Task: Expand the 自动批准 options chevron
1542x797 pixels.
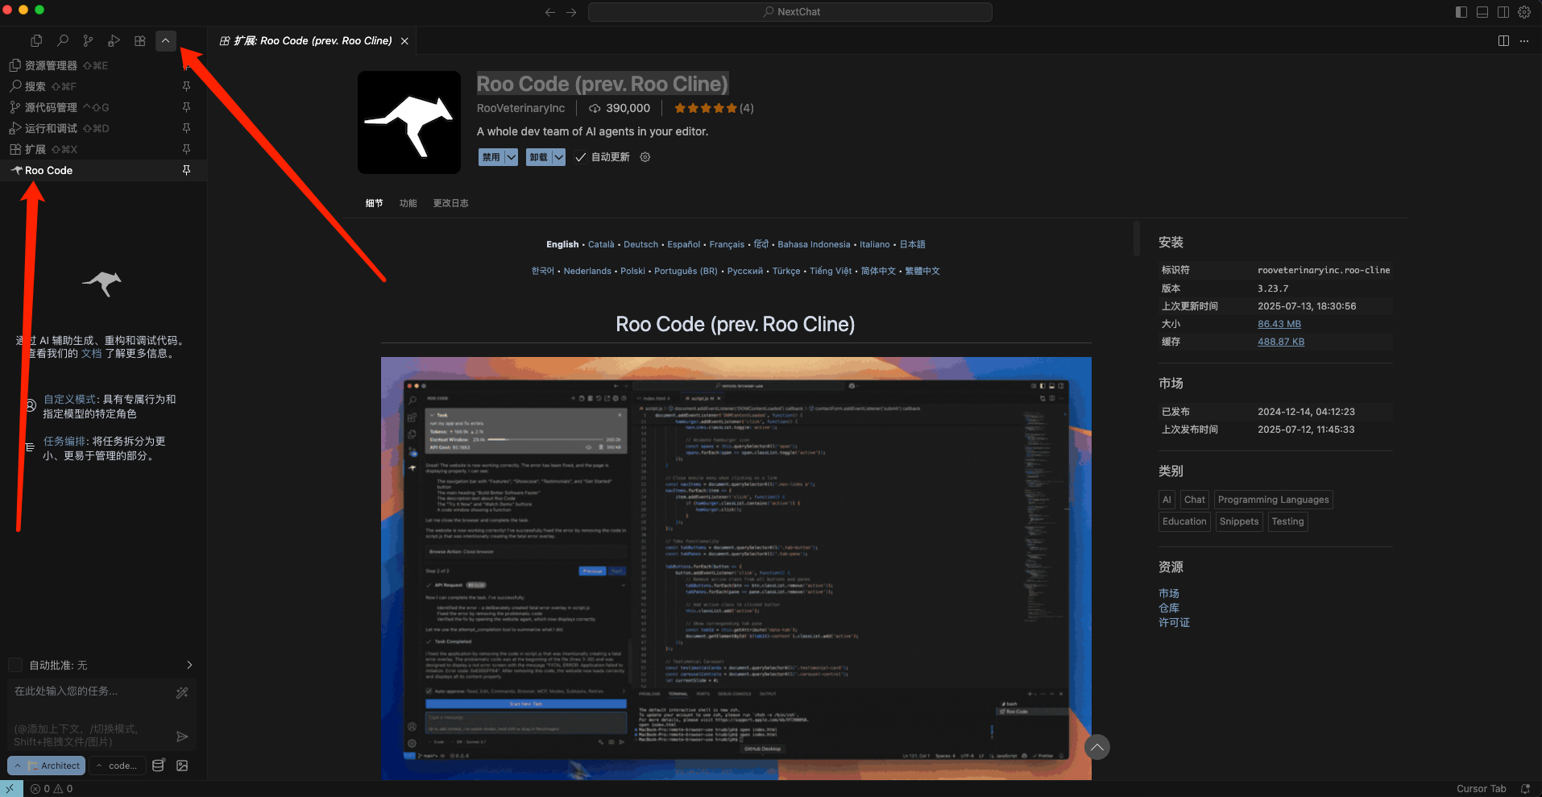Action: tap(189, 665)
